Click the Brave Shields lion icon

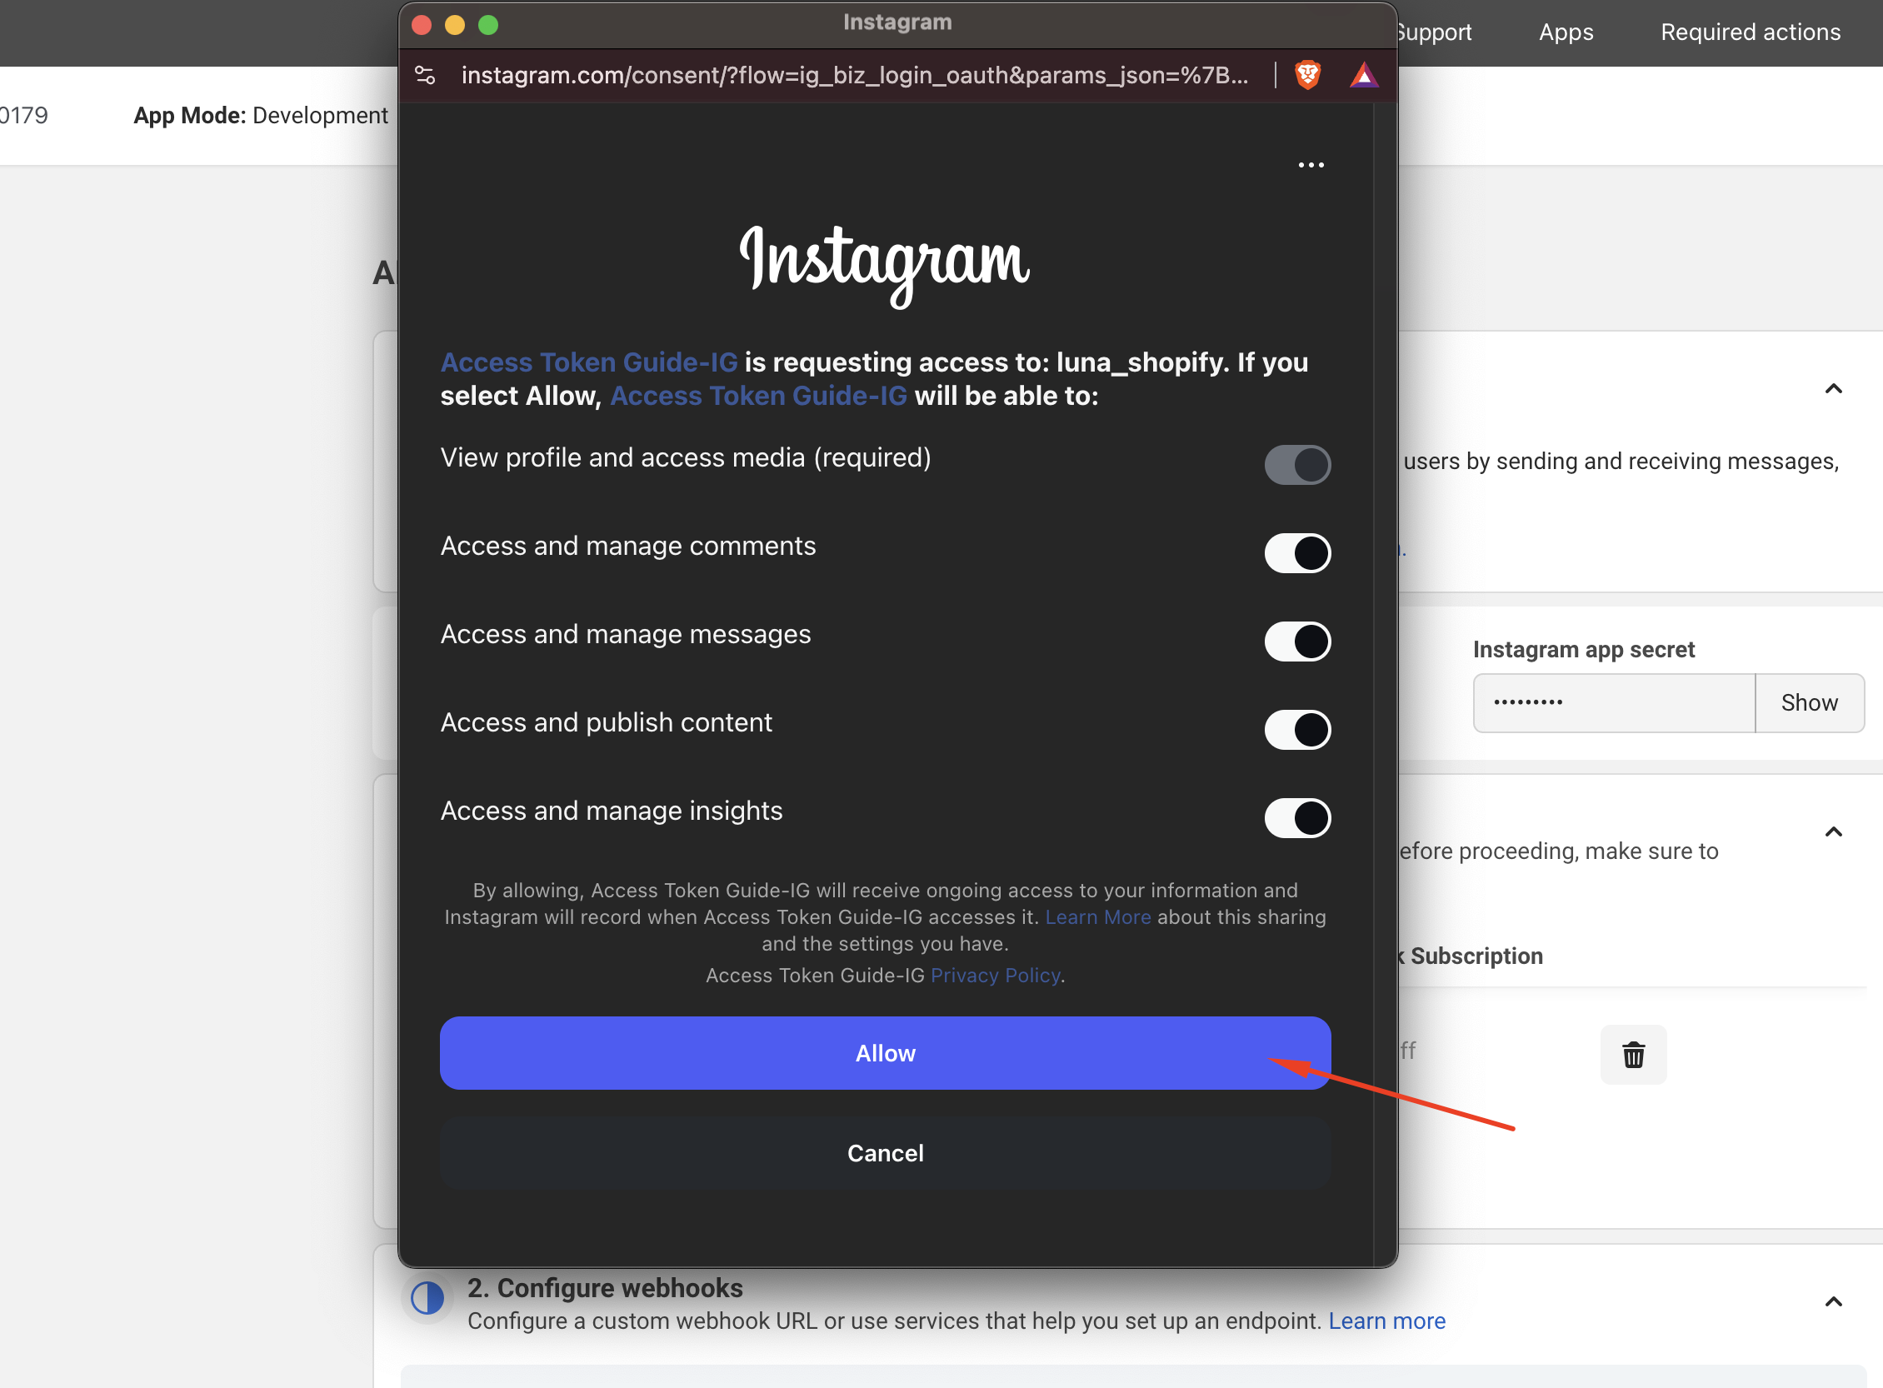pyautogui.click(x=1307, y=76)
